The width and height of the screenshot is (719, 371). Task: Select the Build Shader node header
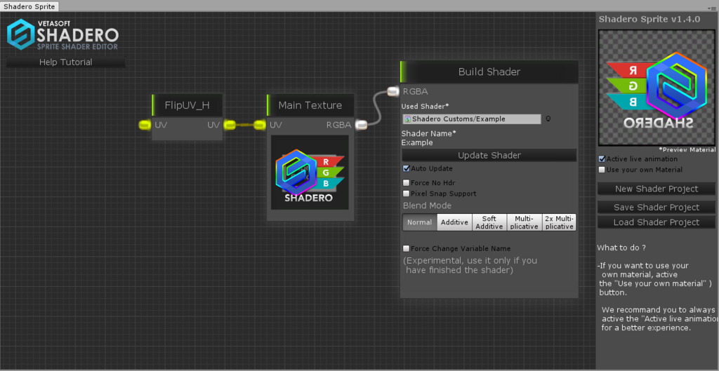[489, 72]
